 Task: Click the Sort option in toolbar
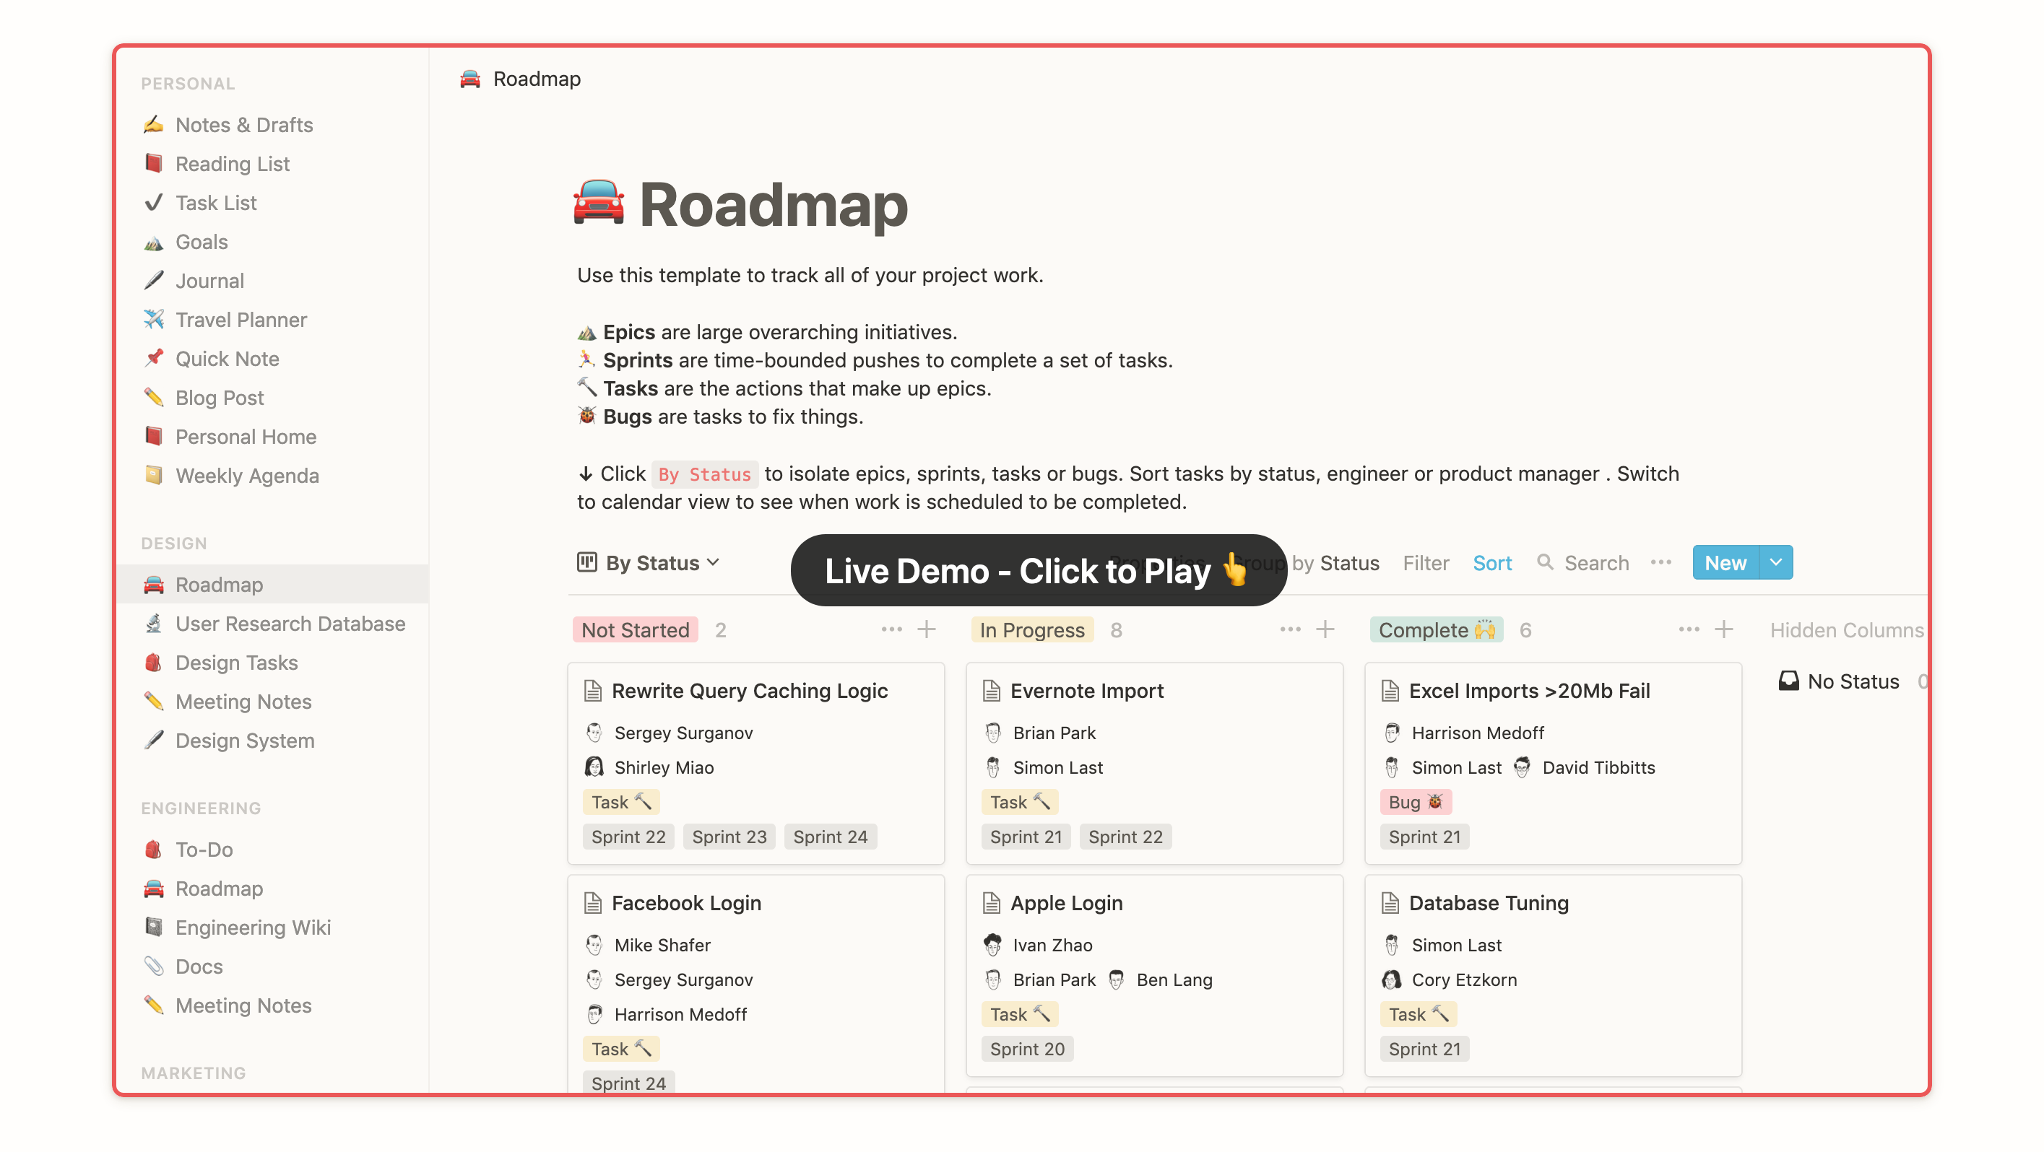[1491, 562]
